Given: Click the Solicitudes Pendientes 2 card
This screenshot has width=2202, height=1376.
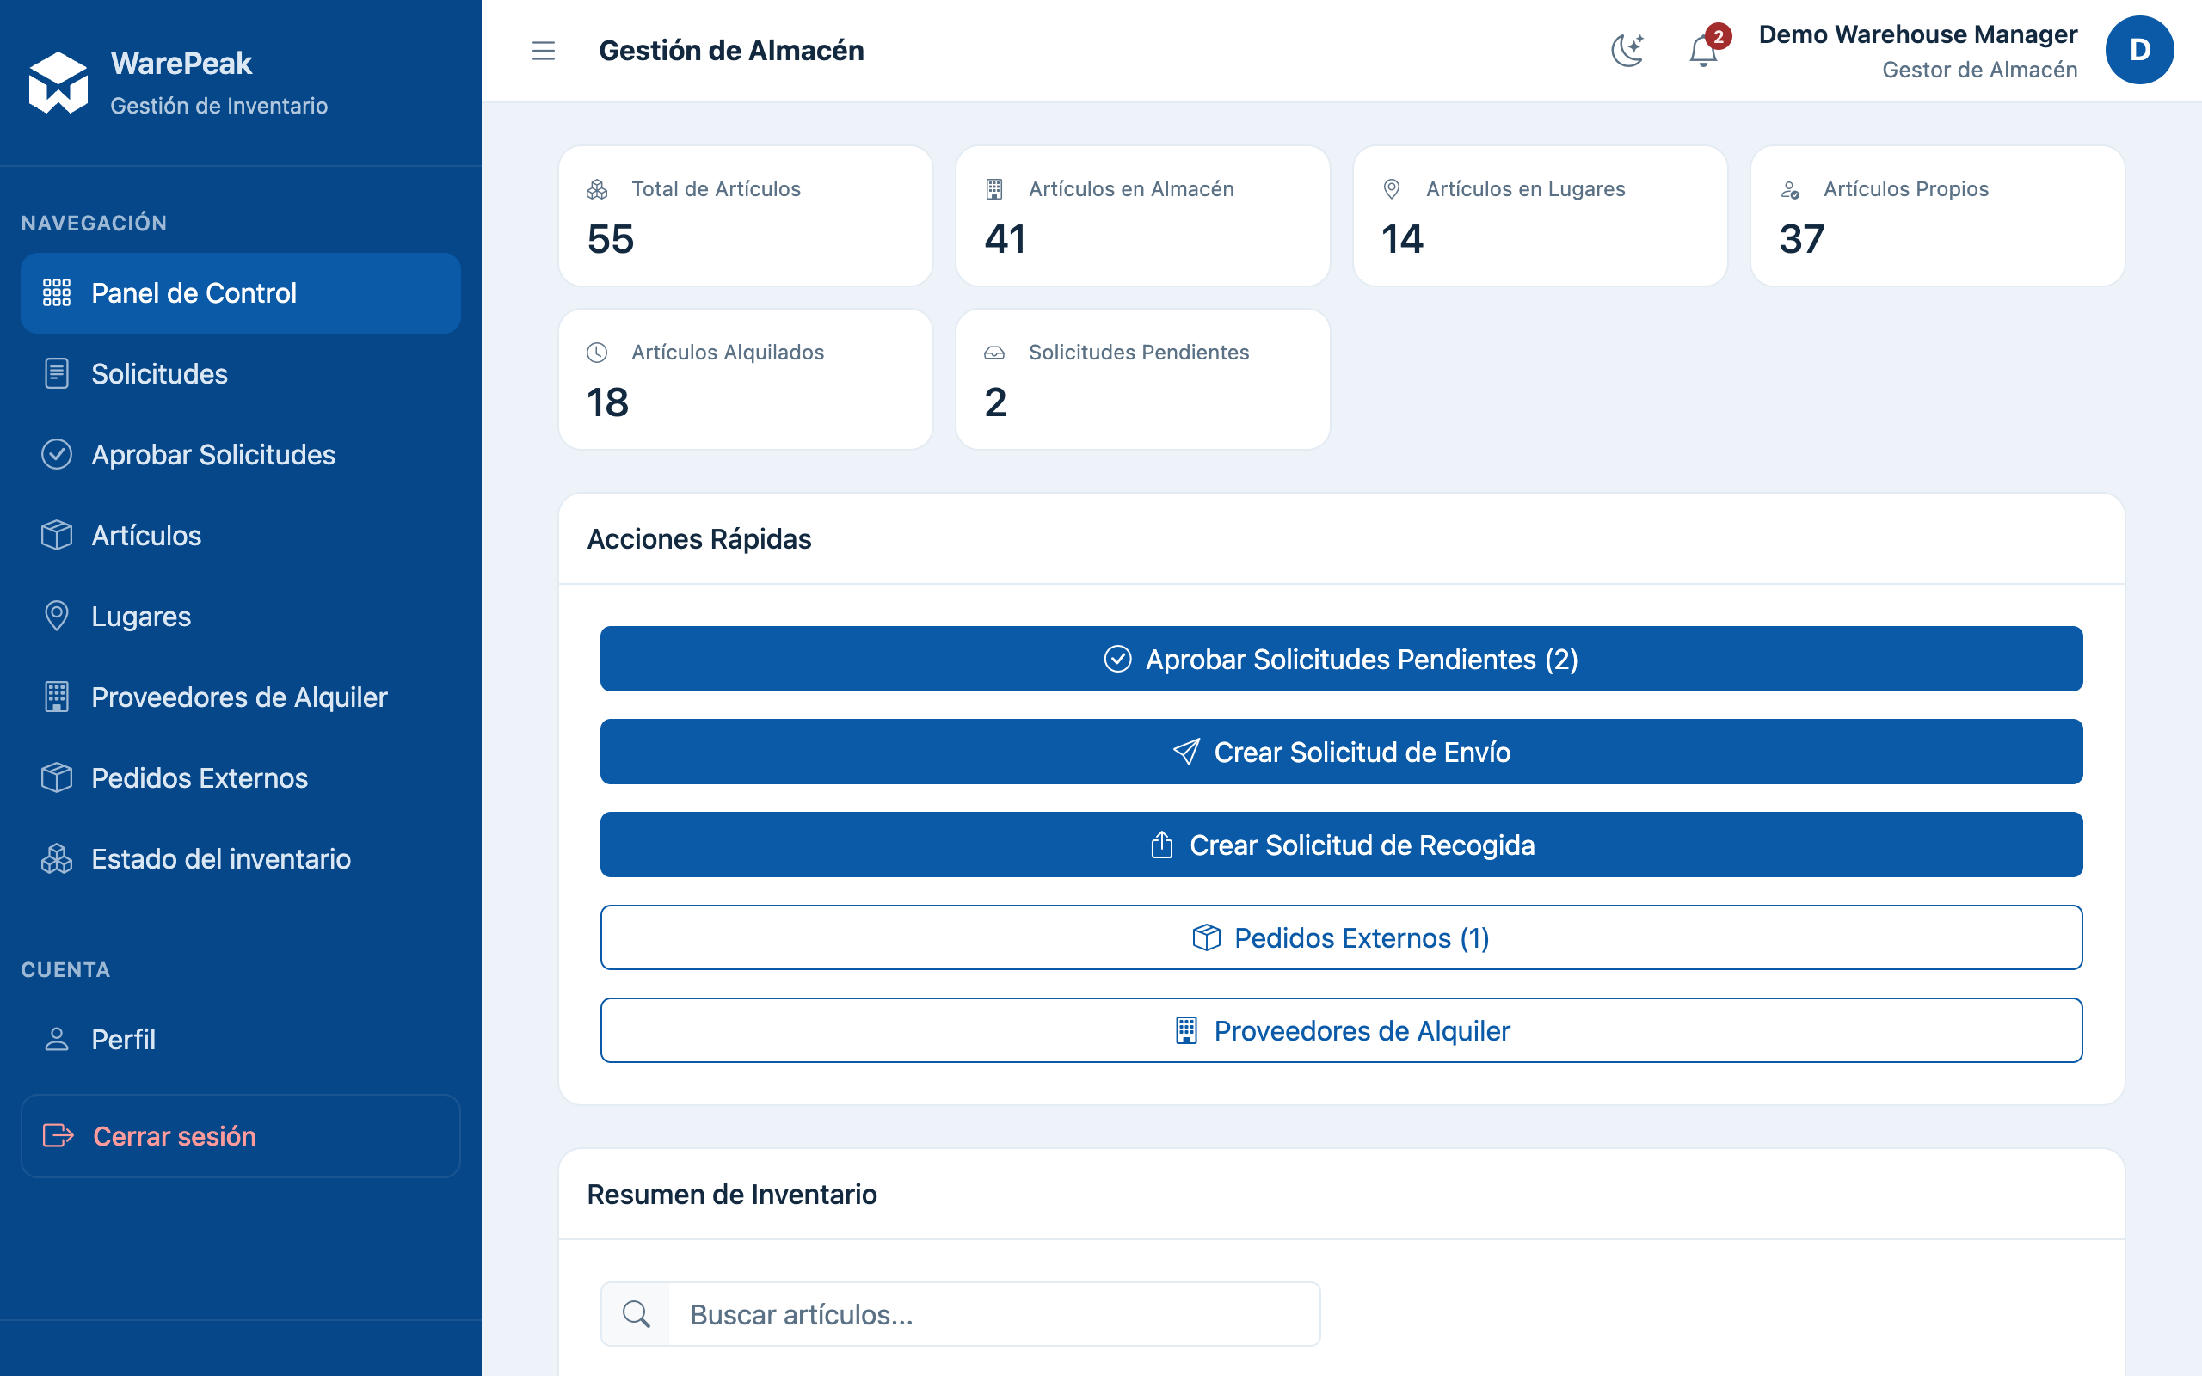Looking at the screenshot, I should 1143,378.
